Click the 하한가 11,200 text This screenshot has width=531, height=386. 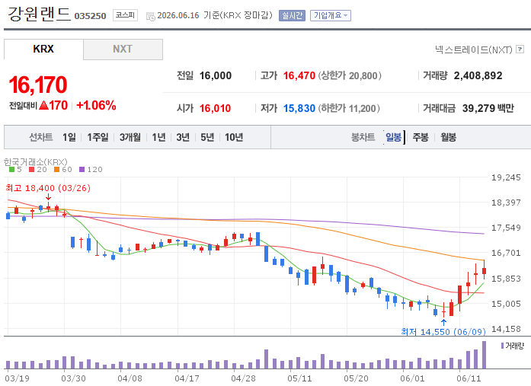point(349,108)
